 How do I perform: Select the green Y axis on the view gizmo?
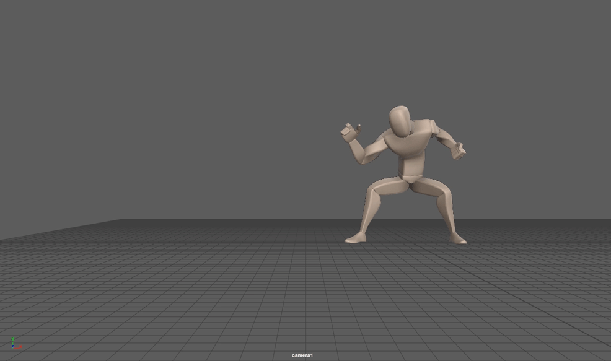(x=12, y=340)
